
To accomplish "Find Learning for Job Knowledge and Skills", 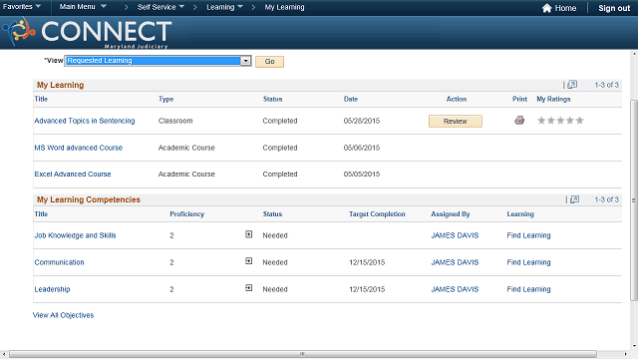I will click(x=528, y=235).
